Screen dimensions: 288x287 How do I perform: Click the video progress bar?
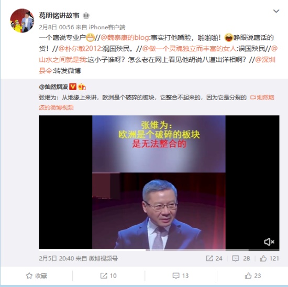coord(159,250)
